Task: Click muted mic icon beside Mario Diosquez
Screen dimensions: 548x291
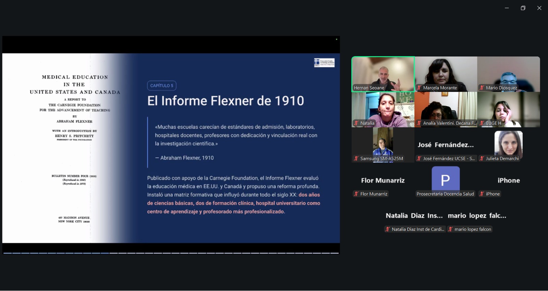Action: (482, 88)
